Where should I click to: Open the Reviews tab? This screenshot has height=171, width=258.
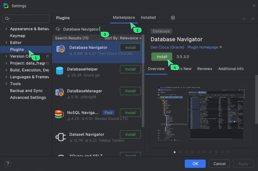tap(205, 69)
